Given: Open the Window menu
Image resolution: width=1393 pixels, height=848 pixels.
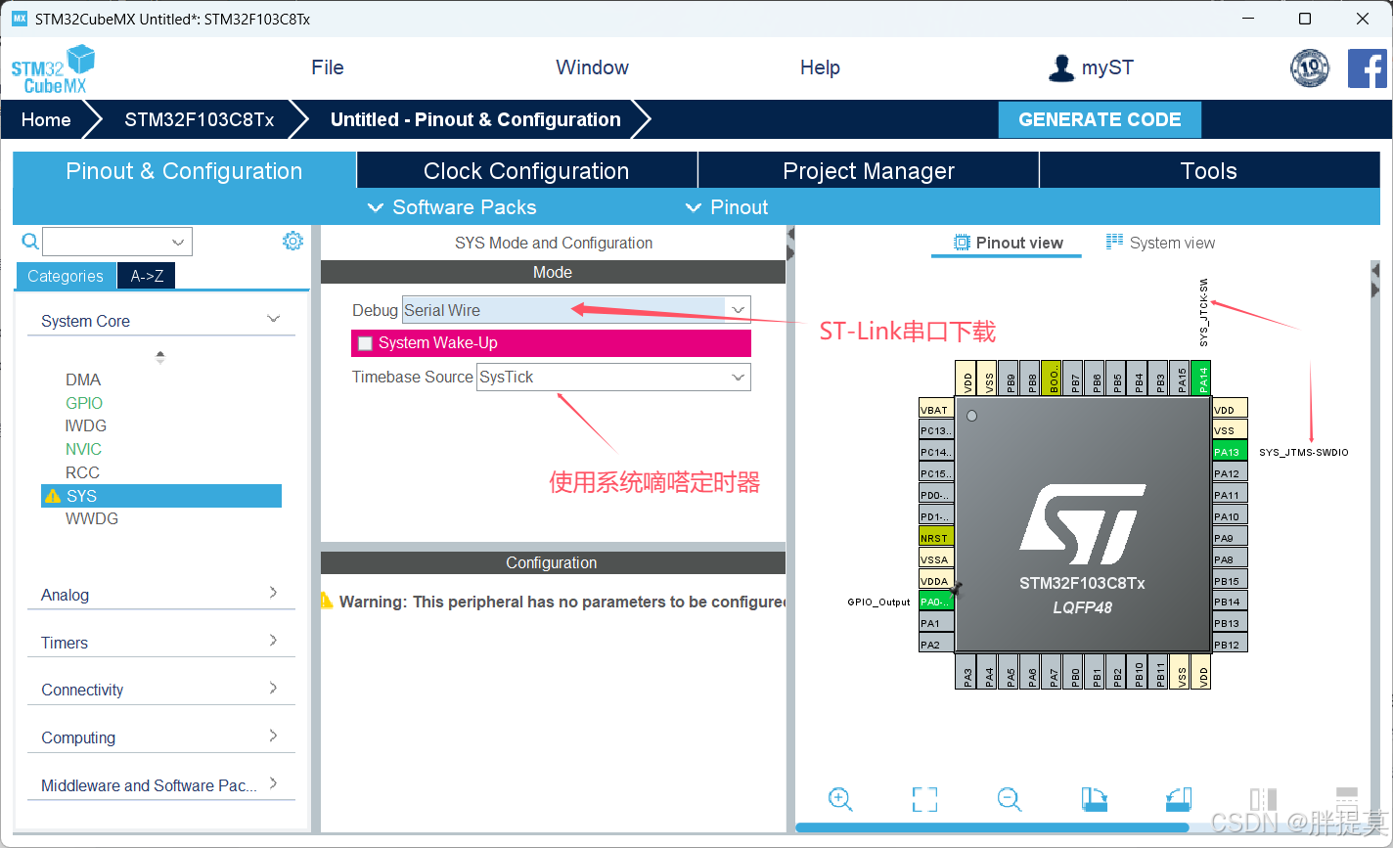Looking at the screenshot, I should click(x=592, y=67).
